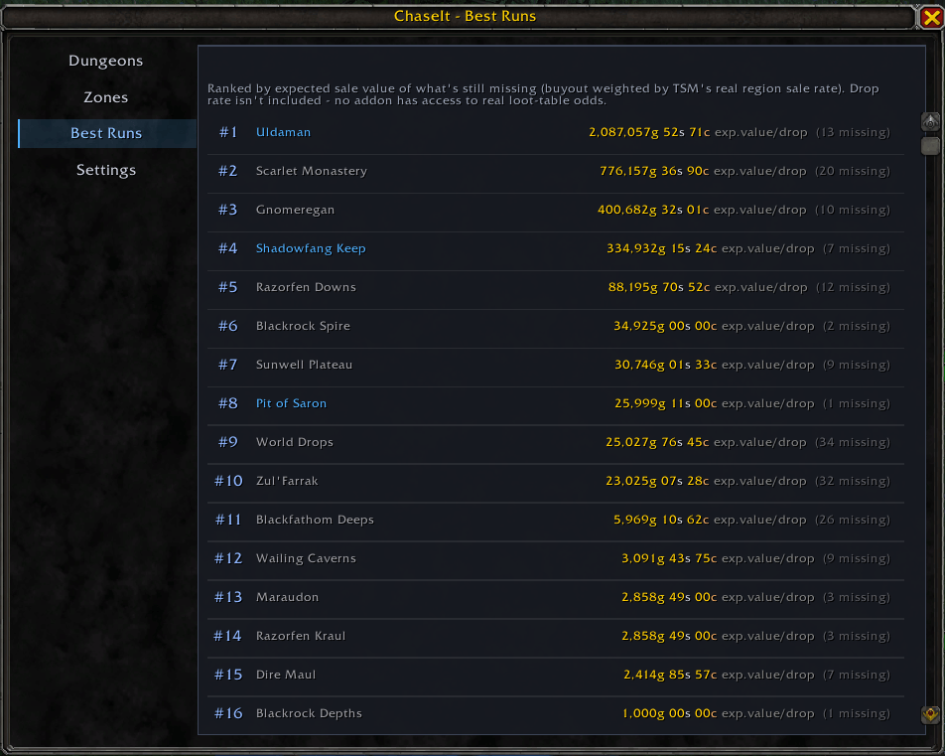Select the Blackrock Spire row

(x=555, y=326)
